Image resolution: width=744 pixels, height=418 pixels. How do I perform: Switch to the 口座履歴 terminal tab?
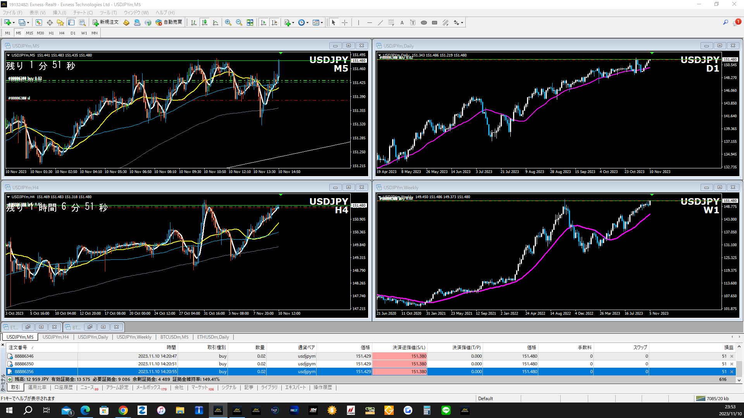(x=64, y=387)
